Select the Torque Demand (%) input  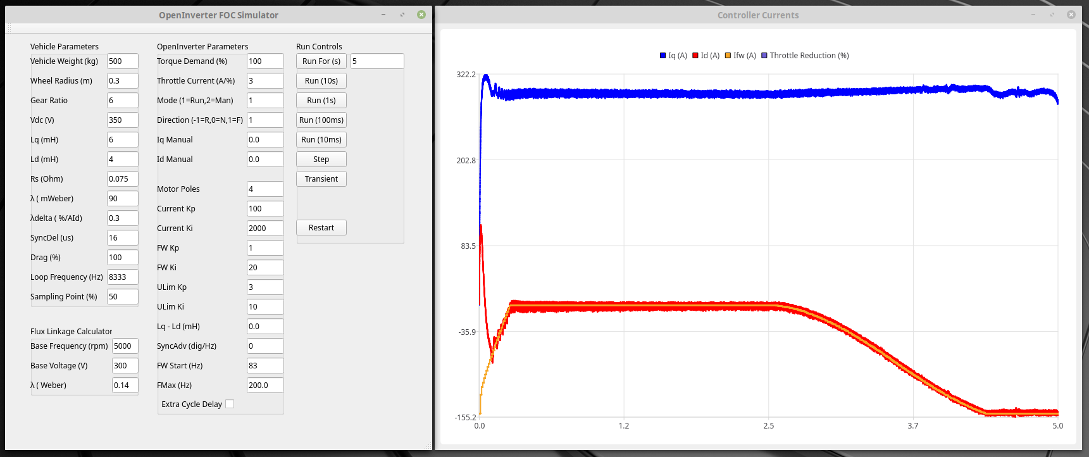(264, 61)
